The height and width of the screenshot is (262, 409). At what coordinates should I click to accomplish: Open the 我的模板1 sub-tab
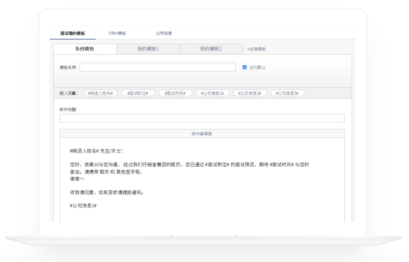tap(148, 49)
